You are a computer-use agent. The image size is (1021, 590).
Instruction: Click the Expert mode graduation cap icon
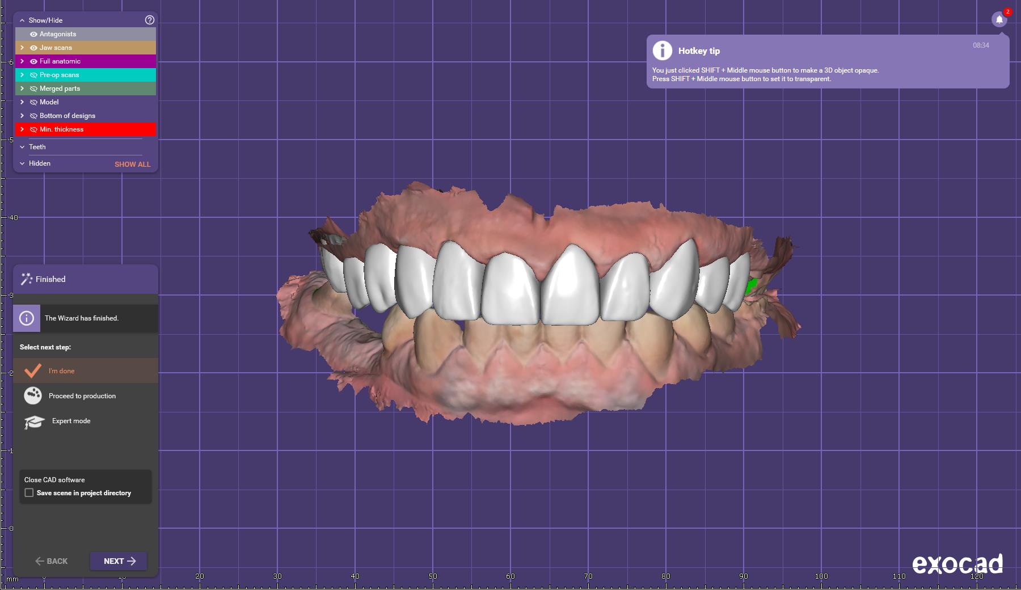point(34,422)
